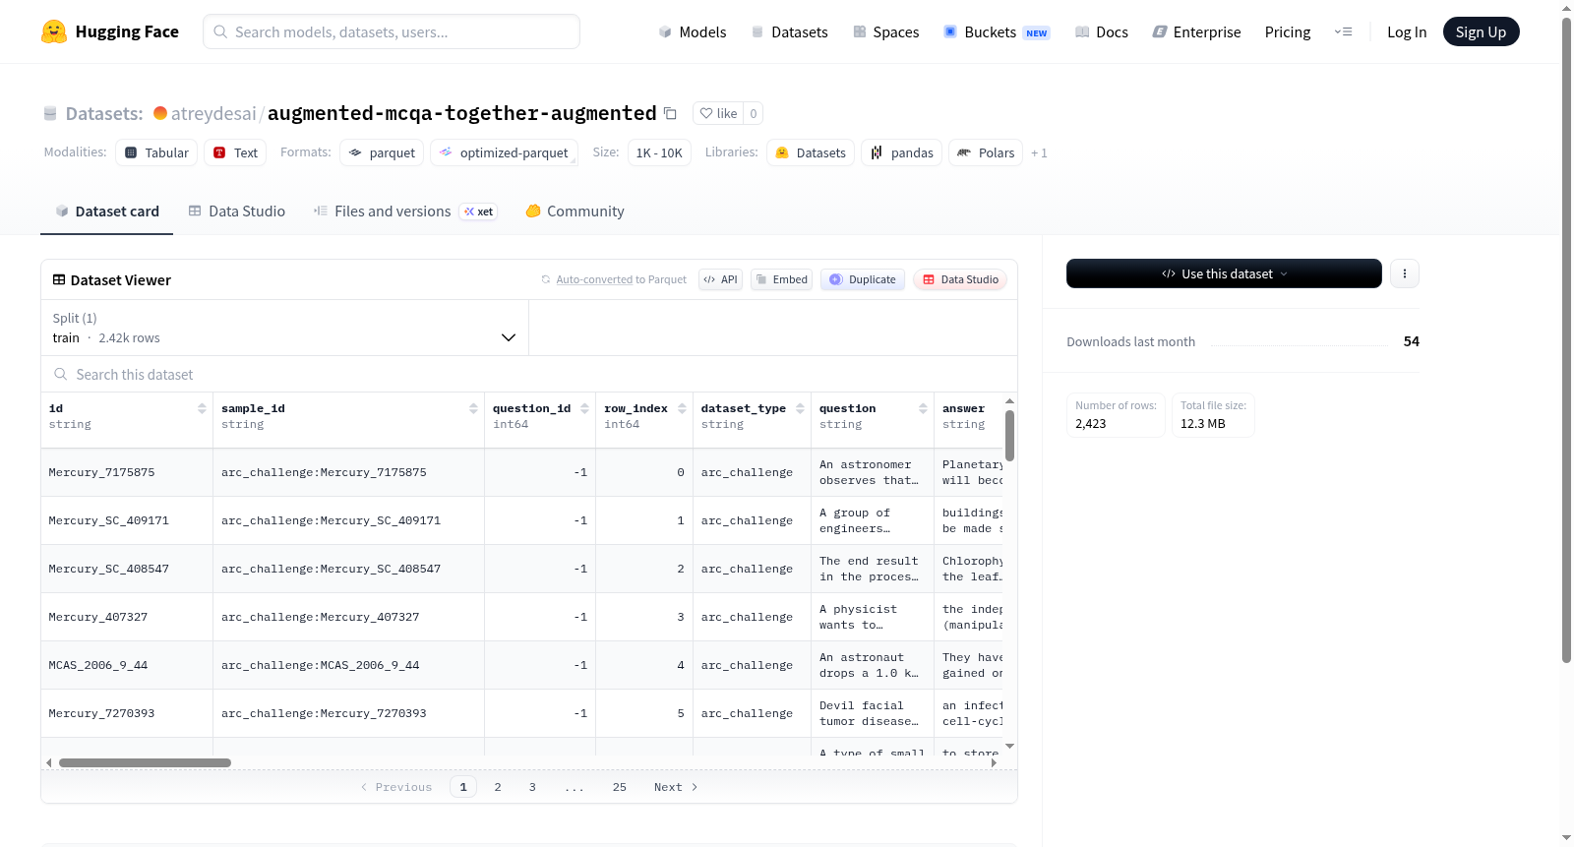Open Datasets in top navigation
Viewport: 1574px width, 847px height.
click(x=790, y=31)
